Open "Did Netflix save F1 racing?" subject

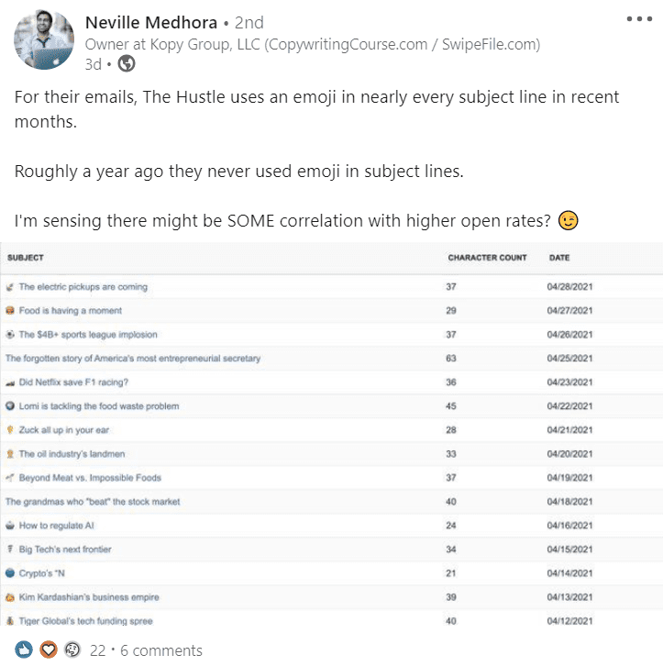point(73,383)
